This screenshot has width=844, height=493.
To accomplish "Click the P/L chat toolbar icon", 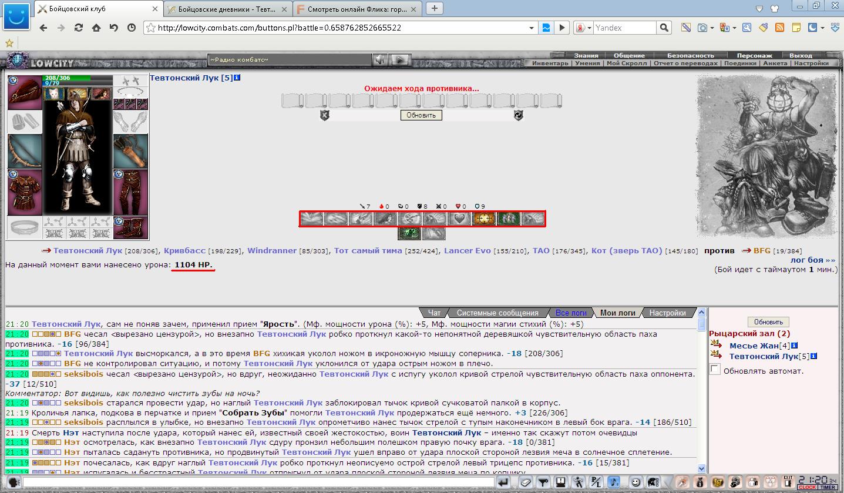I will [x=596, y=482].
